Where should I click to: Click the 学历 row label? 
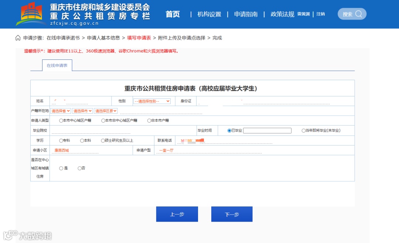click(40, 140)
